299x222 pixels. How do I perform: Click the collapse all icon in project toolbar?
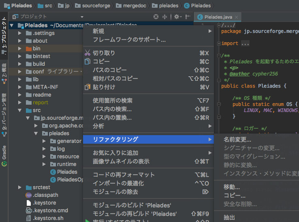(x=164, y=17)
